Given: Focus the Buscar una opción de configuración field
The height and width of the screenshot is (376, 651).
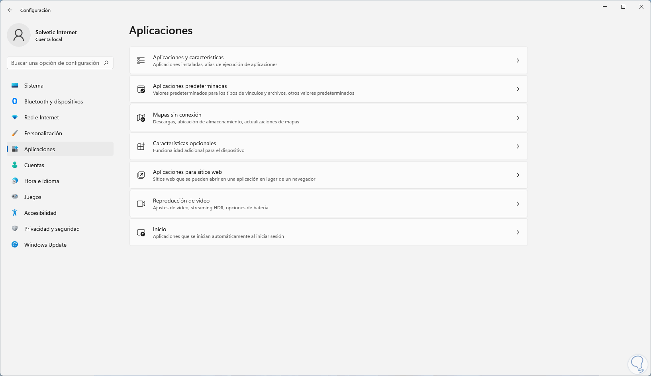Looking at the screenshot, I should click(56, 63).
